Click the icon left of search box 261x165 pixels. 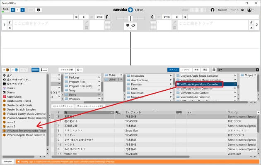[x=214, y=70]
